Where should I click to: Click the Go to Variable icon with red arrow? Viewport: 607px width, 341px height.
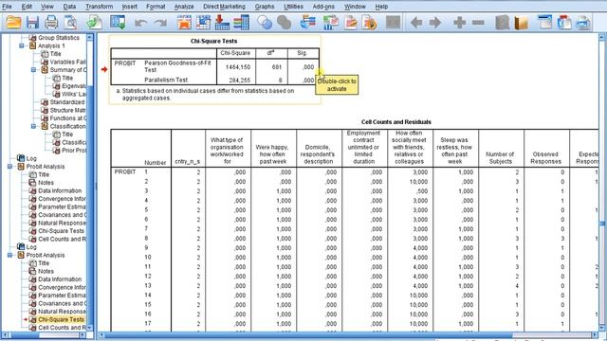pos(222,23)
